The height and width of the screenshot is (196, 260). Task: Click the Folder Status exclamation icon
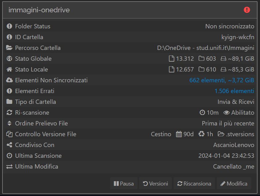click(9, 26)
